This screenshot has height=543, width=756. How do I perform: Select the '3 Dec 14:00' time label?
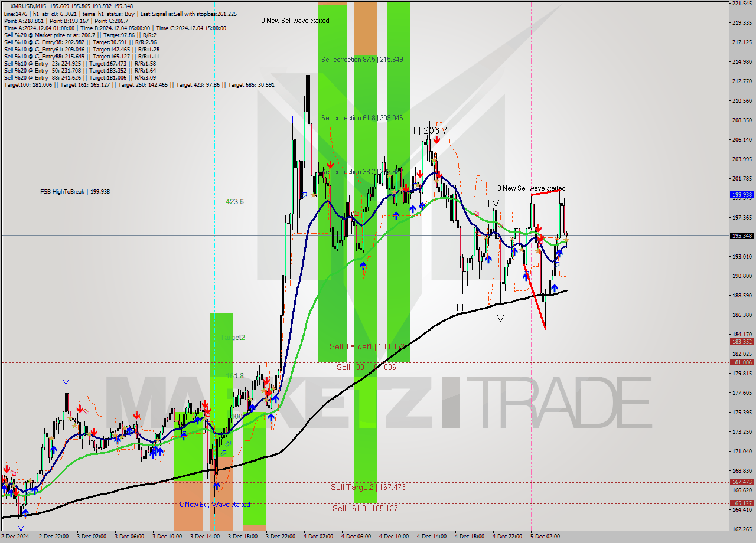pos(205,537)
